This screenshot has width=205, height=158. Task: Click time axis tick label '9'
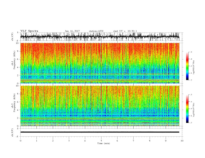coord(166,141)
